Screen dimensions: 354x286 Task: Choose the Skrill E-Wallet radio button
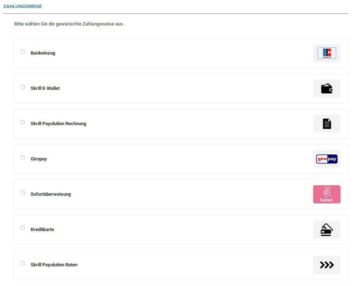23,87
